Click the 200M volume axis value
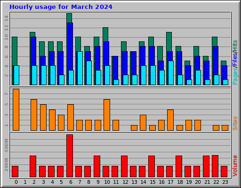 click(x=6, y=164)
